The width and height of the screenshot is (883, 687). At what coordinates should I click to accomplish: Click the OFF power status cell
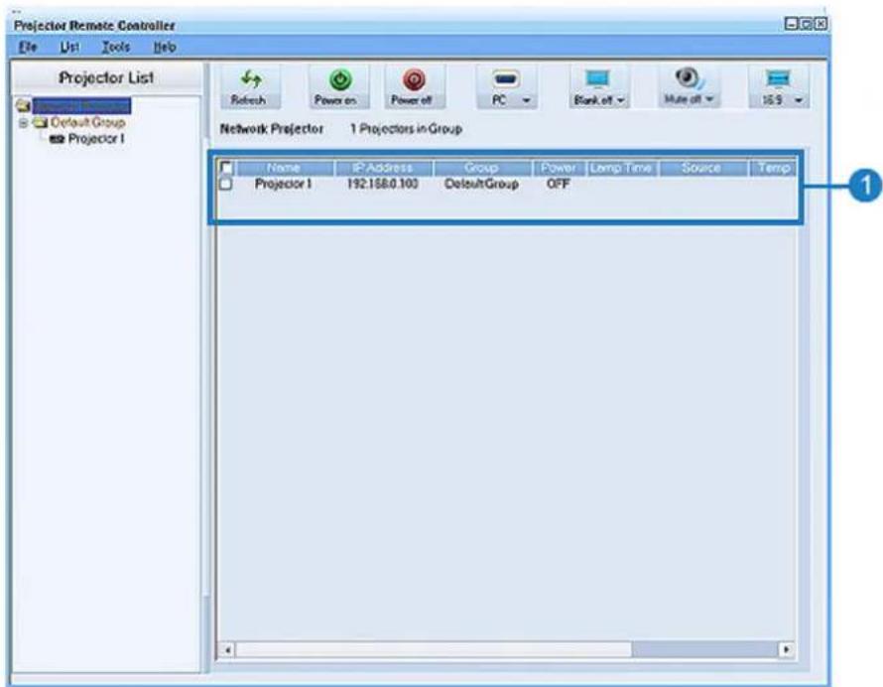(558, 184)
